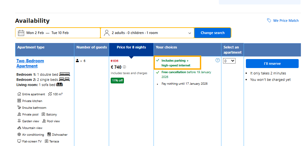The width and height of the screenshot is (308, 146).
Task: Click the Change search button
Action: [x=212, y=33]
